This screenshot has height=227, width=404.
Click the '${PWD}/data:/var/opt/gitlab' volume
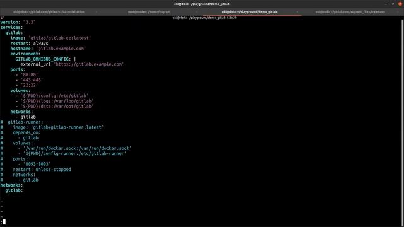[57, 107]
